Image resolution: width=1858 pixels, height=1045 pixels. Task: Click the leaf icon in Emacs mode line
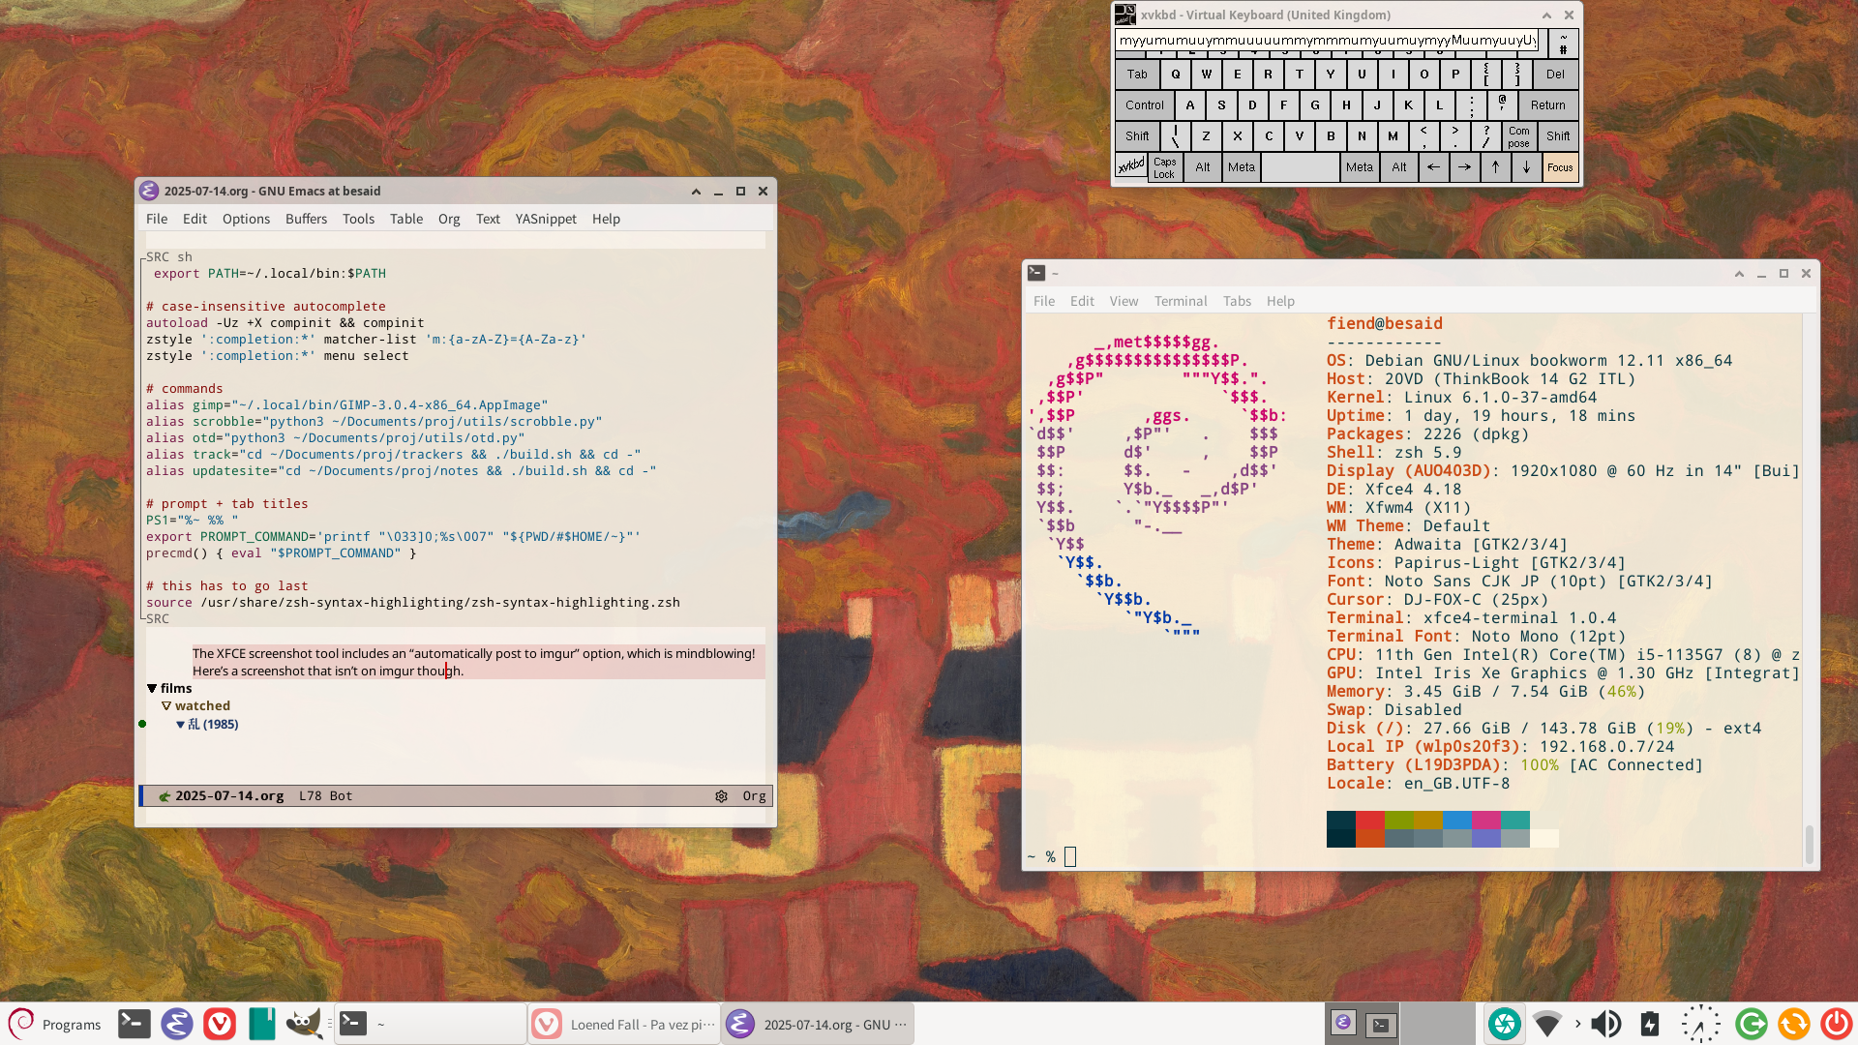(x=165, y=796)
